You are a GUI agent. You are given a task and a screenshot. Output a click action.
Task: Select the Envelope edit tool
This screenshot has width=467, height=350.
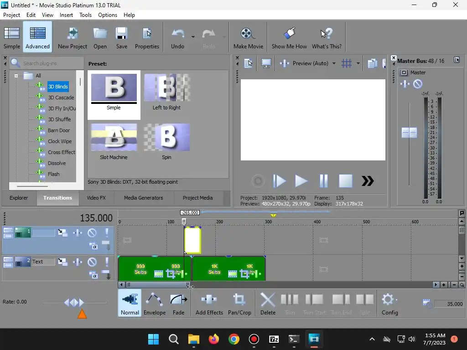click(x=155, y=303)
